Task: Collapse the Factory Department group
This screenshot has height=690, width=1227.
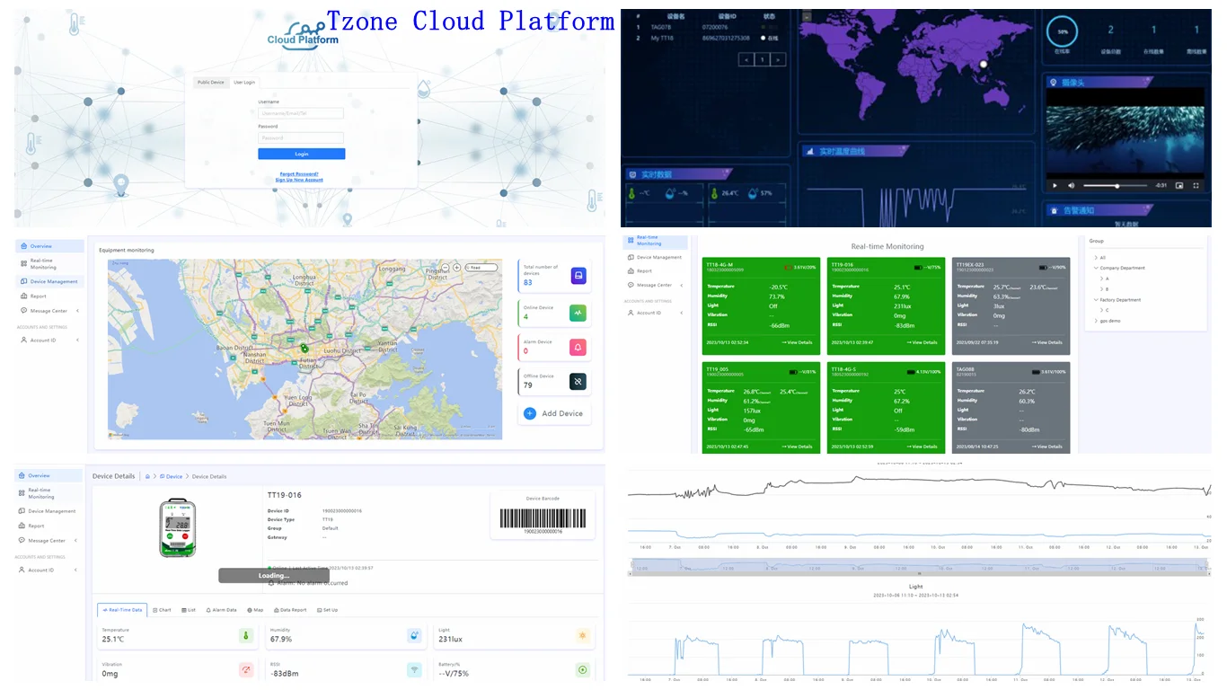Action: (1096, 300)
